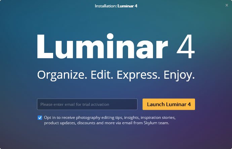The height and width of the screenshot is (149, 232).
Task: Click the word 'Express.' in the tagline
Action: pos(138,75)
